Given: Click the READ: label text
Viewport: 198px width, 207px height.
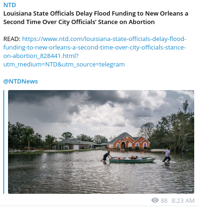Looking at the screenshot, I should pos(12,39).
